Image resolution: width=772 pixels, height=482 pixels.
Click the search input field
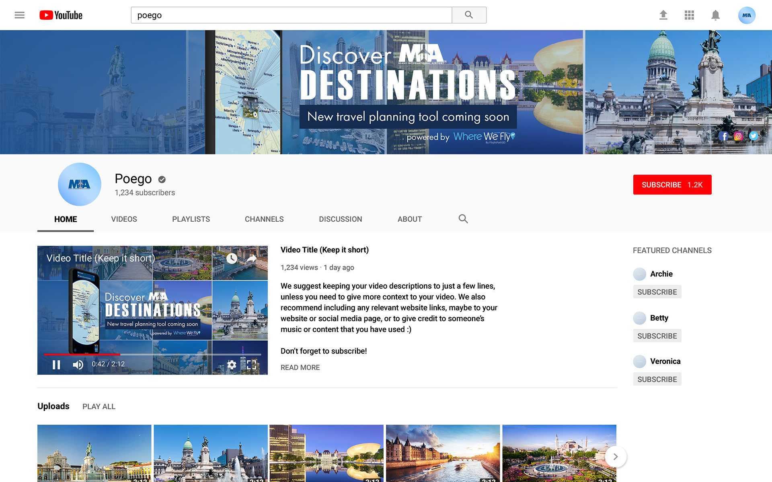[x=292, y=15]
